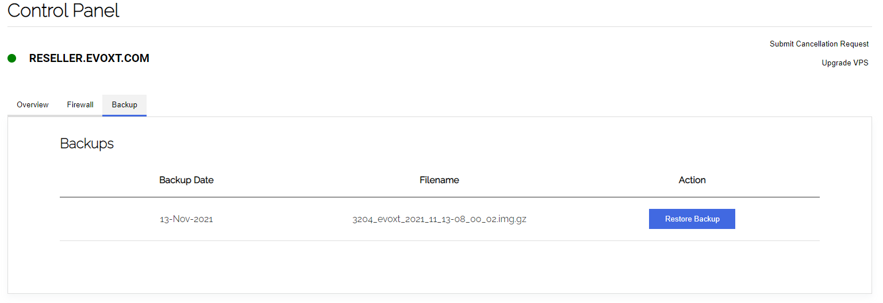The image size is (883, 303).
Task: Select the 13-Nov-2021 backup date cell
Action: coord(186,219)
